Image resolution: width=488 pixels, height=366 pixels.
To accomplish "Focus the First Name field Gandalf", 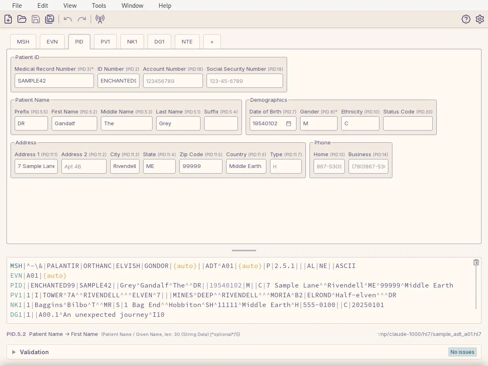I will [74, 124].
